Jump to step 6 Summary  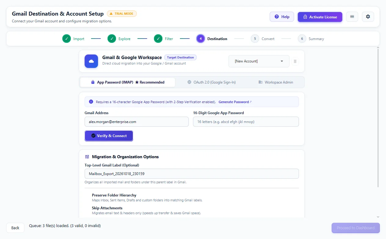[311, 39]
